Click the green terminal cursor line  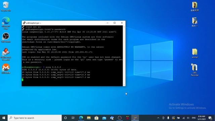pyautogui.click(x=23, y=80)
